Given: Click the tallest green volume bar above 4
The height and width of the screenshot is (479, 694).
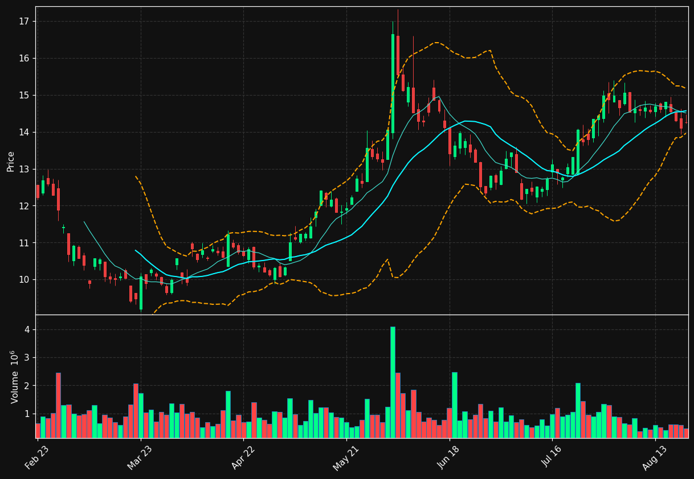Looking at the screenshot, I should [393, 382].
